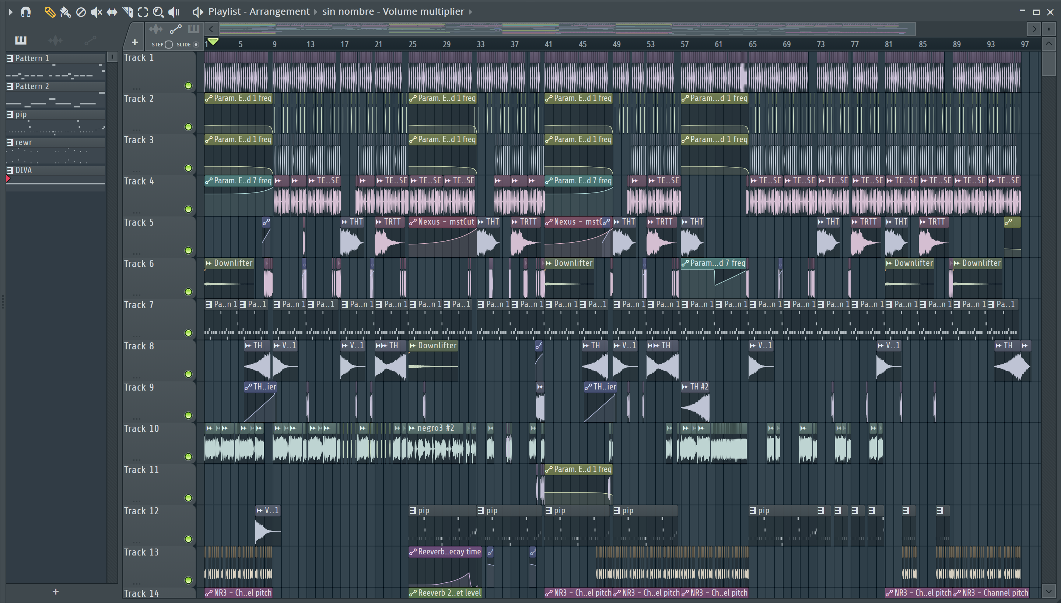Open the Nexus - mstCut clip menu at bar 25
Image resolution: width=1061 pixels, height=603 pixels.
[413, 222]
